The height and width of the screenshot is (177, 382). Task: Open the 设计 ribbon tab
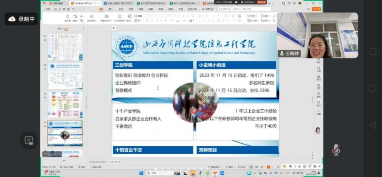(121, 9)
